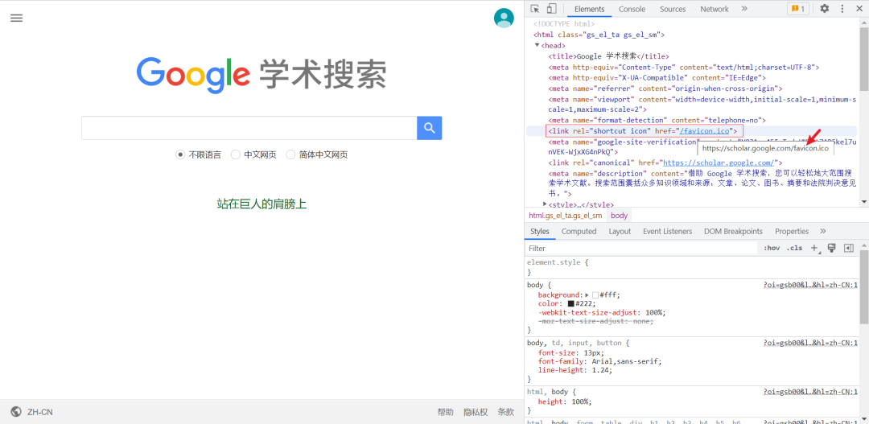Switch to the Console tab
Screen dimensions: 869x424
click(632, 9)
